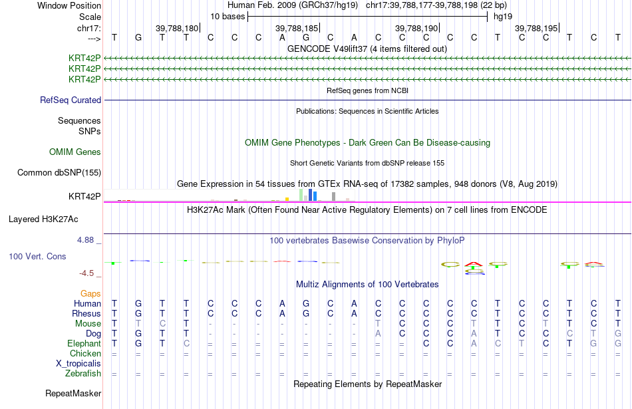Click the GTEx Gene Expression track title
Screen dimensions: 632x409
click(367, 184)
